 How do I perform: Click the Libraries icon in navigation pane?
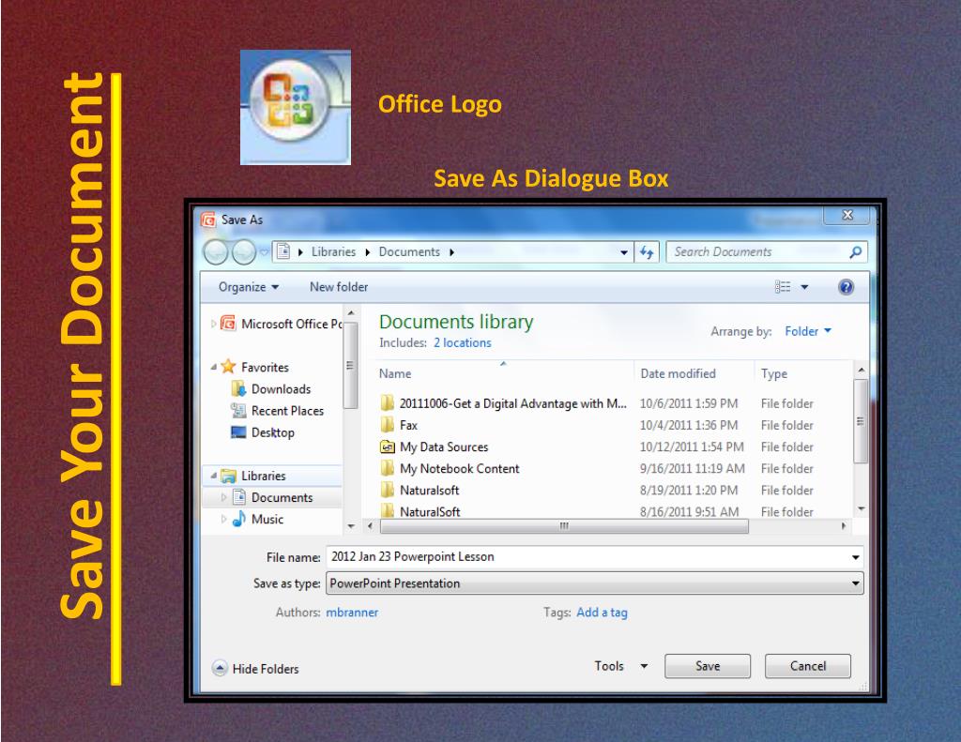[x=228, y=476]
